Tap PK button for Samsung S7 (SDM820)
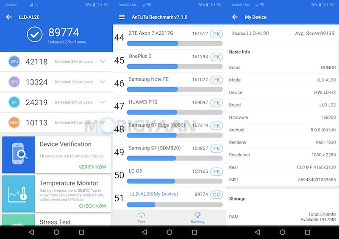This screenshot has height=239, width=339. pos(217,149)
